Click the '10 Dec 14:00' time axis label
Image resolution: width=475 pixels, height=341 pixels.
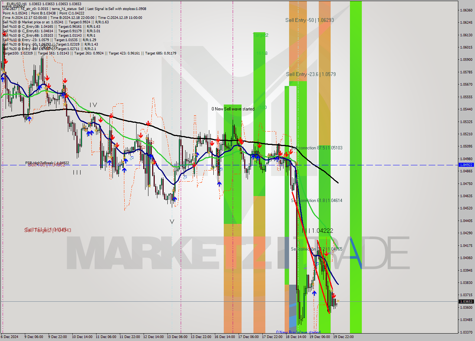pyautogui.click(x=82, y=337)
